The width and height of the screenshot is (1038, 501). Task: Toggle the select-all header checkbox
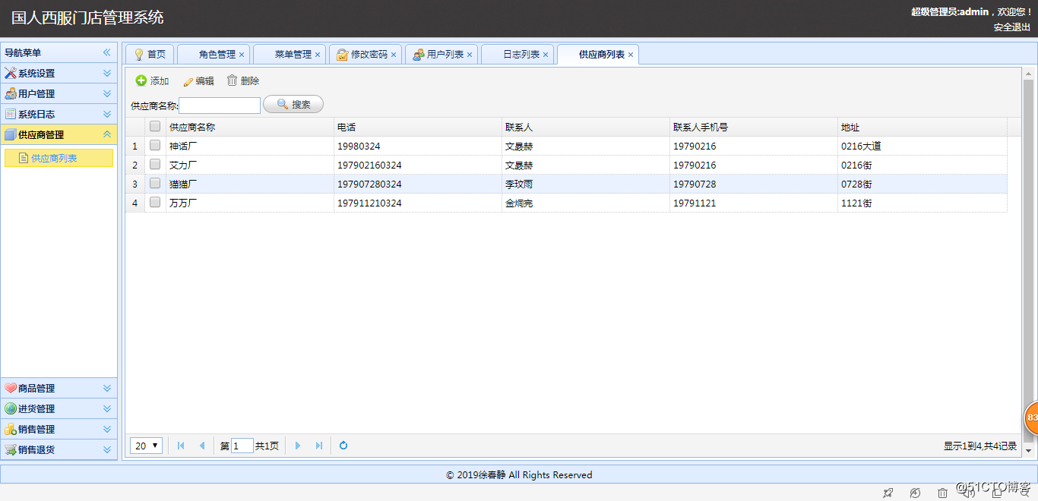tap(155, 127)
